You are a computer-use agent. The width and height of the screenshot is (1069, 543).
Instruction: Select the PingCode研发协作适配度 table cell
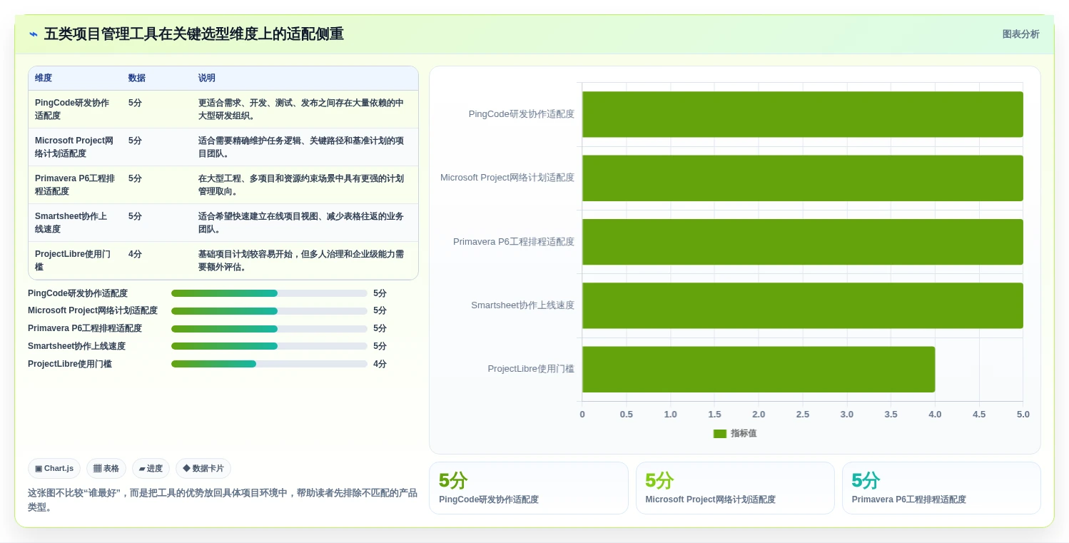pyautogui.click(x=74, y=109)
